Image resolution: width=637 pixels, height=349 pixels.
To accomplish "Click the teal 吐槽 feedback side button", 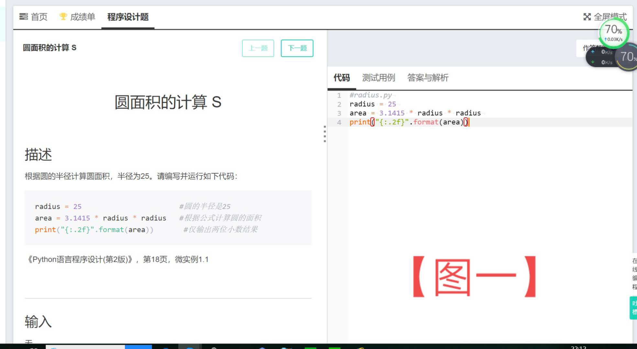I will (633, 307).
